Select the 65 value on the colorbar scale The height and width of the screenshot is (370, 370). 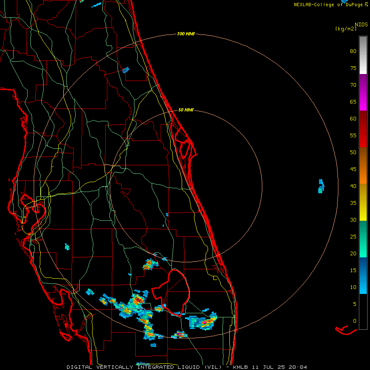click(353, 102)
